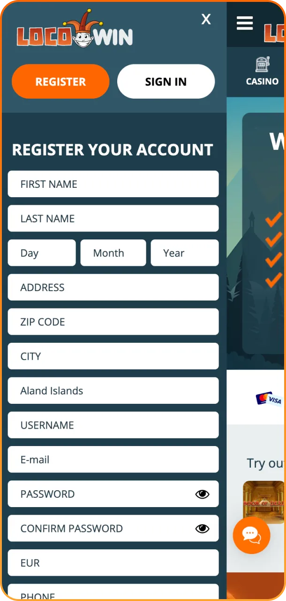Open the Month dropdown

pos(113,253)
